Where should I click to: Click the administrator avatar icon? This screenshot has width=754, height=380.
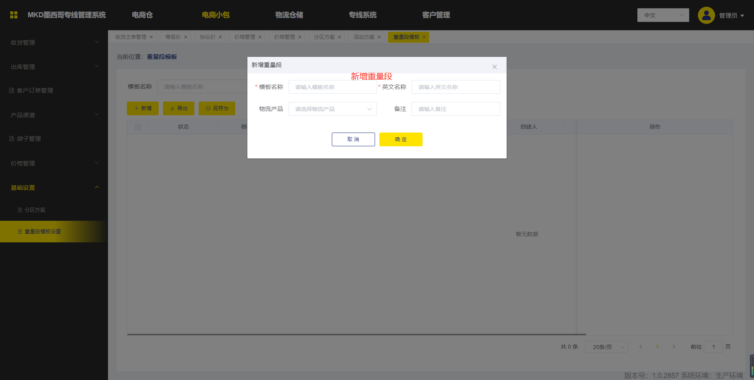pos(706,15)
